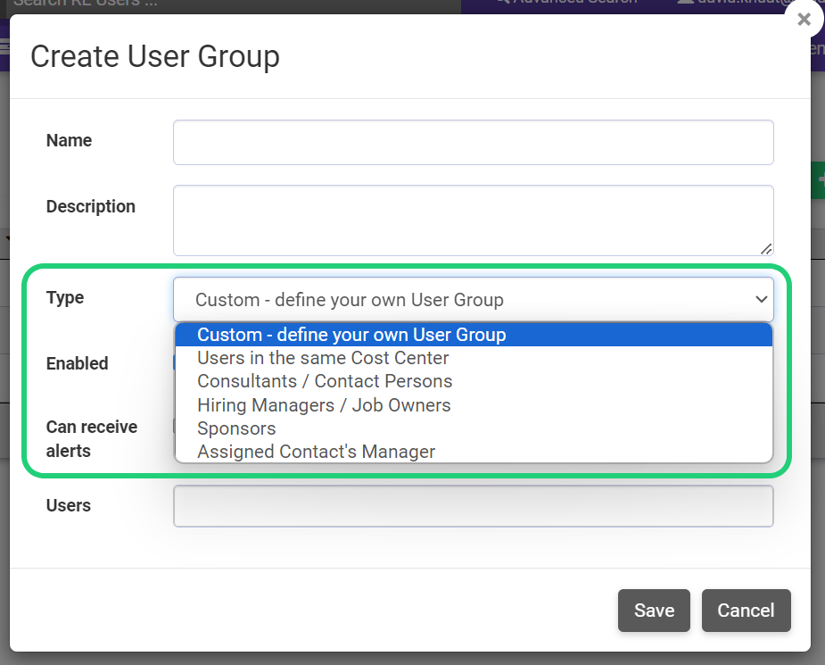Click the Type dropdown chevron arrow
This screenshot has height=665, width=825.
(761, 300)
